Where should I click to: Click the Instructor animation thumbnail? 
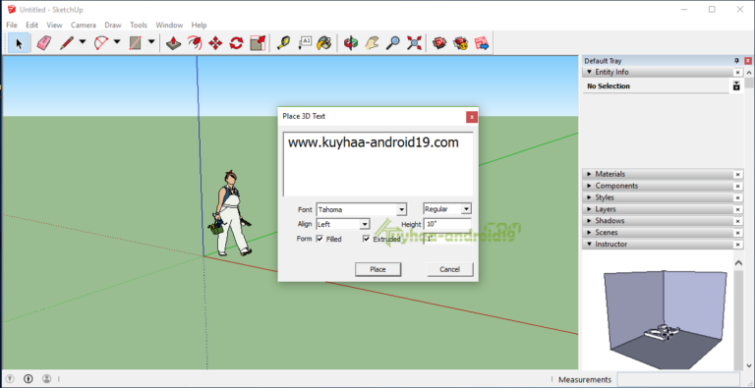point(666,319)
